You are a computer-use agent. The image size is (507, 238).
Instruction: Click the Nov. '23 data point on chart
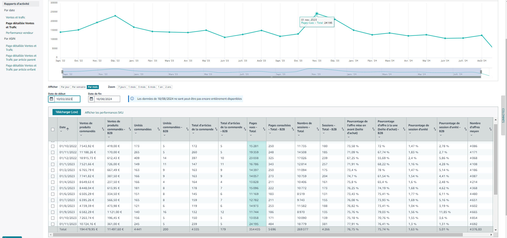click(317, 14)
